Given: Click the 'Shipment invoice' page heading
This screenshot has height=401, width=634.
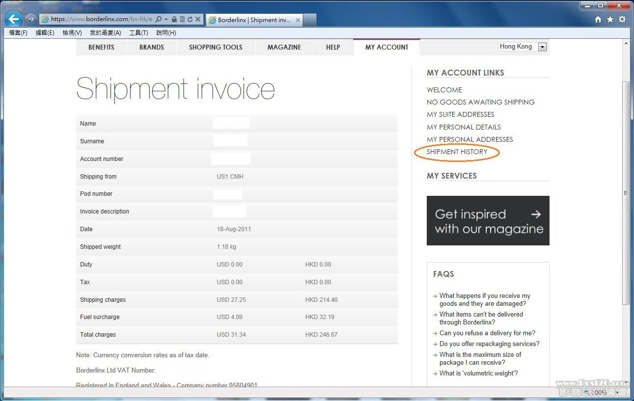Looking at the screenshot, I should pos(175,89).
